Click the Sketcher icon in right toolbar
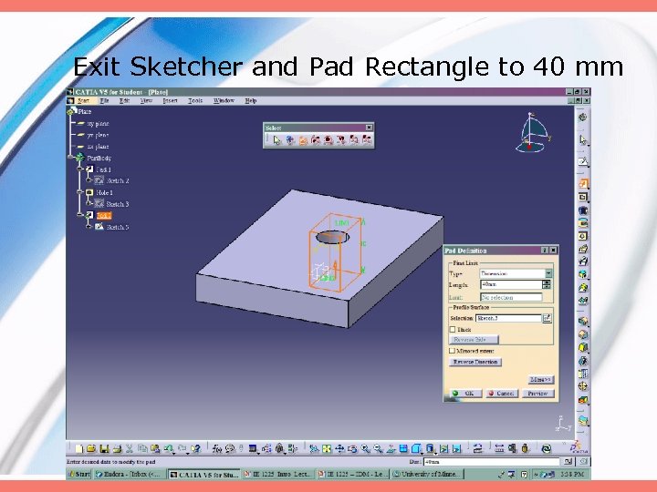This screenshot has width=657, height=492. tap(583, 161)
